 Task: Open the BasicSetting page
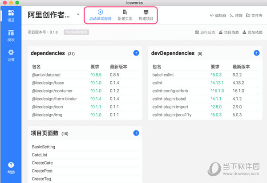point(85,147)
